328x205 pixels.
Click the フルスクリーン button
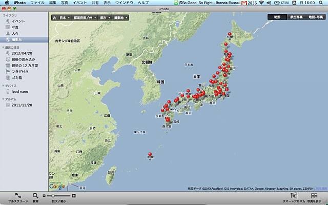point(18,198)
